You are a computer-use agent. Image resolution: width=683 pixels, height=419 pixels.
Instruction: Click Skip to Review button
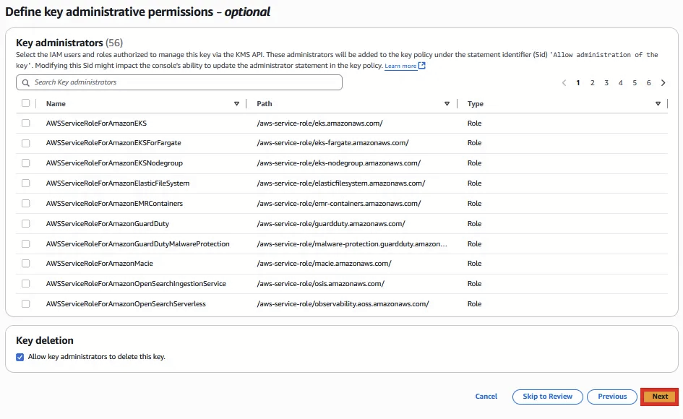[x=548, y=397]
